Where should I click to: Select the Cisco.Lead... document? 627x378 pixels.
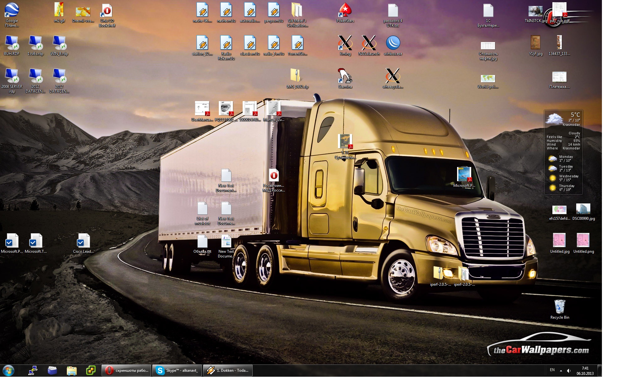coord(83,243)
